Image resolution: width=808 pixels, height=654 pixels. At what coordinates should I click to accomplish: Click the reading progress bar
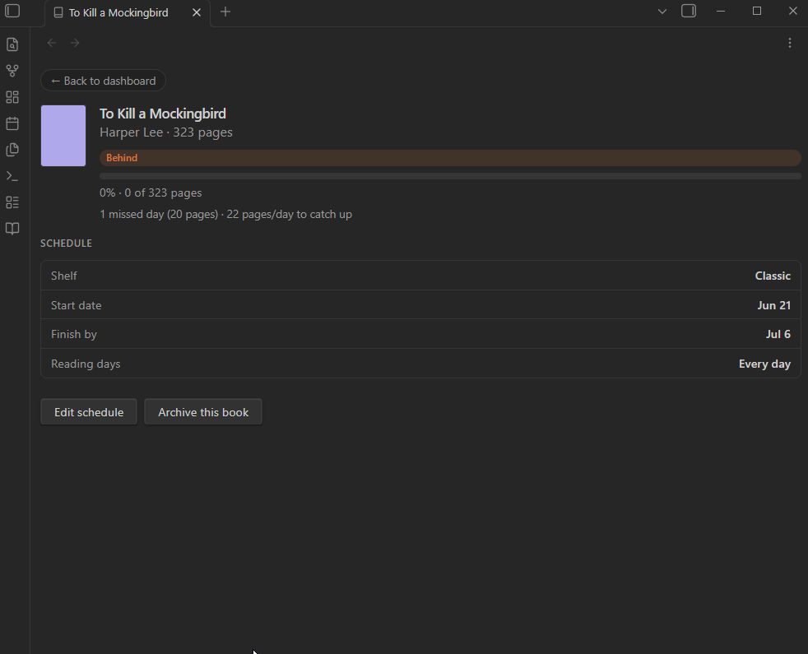pyautogui.click(x=450, y=176)
